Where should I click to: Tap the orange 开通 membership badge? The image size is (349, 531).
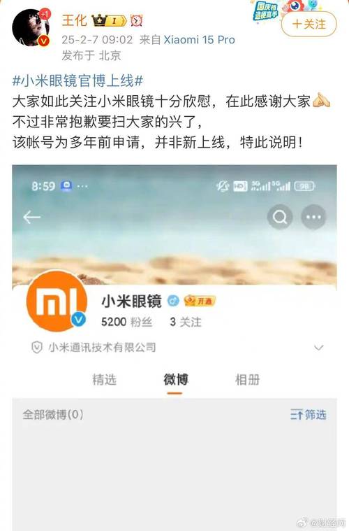coord(200,301)
